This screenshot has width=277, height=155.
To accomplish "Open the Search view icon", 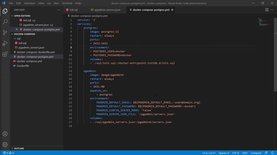I will (x=5, y=22).
